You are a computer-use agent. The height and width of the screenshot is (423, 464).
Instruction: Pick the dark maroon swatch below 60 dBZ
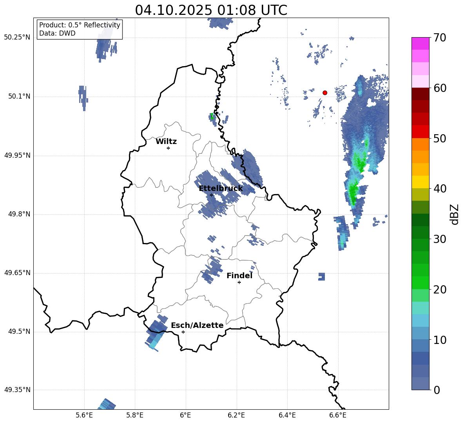coord(420,94)
